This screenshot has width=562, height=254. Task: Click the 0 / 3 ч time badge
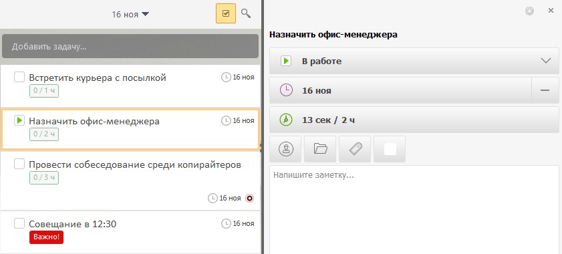click(x=43, y=178)
